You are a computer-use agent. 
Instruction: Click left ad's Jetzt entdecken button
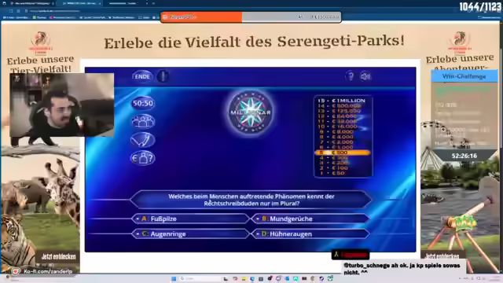pyautogui.click(x=58, y=256)
